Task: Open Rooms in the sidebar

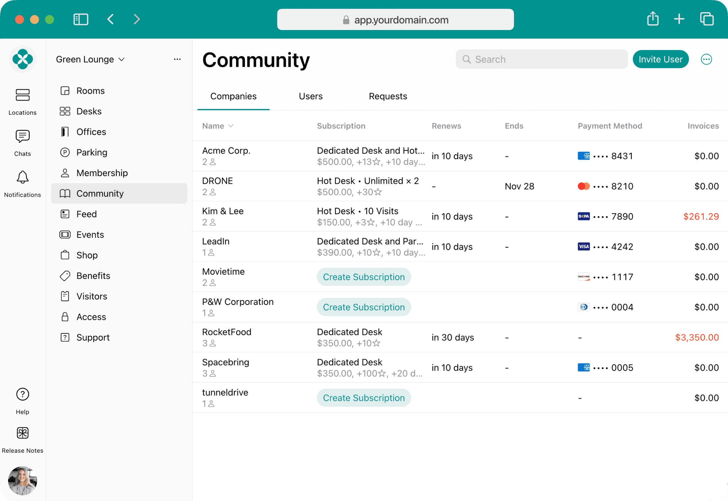Action: coord(119,91)
